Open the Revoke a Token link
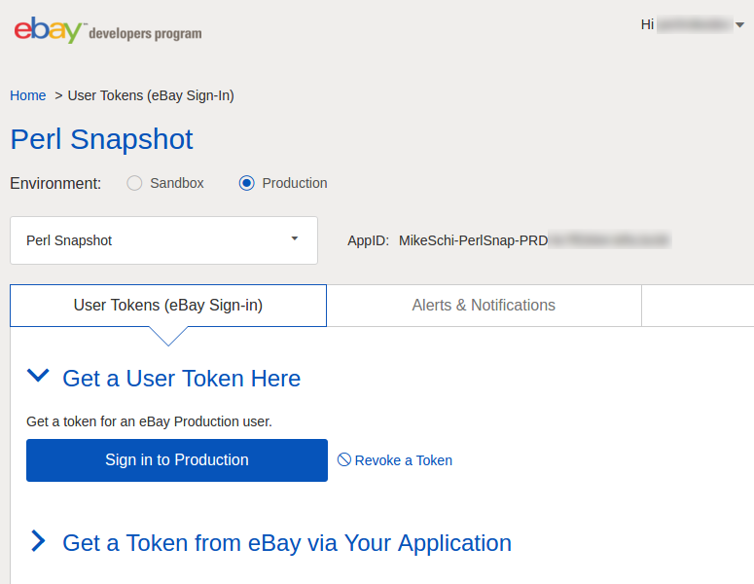Screen dimensions: 754x584 pyautogui.click(x=404, y=460)
